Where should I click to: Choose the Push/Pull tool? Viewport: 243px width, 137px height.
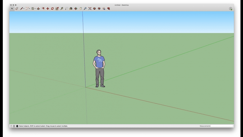38,9
